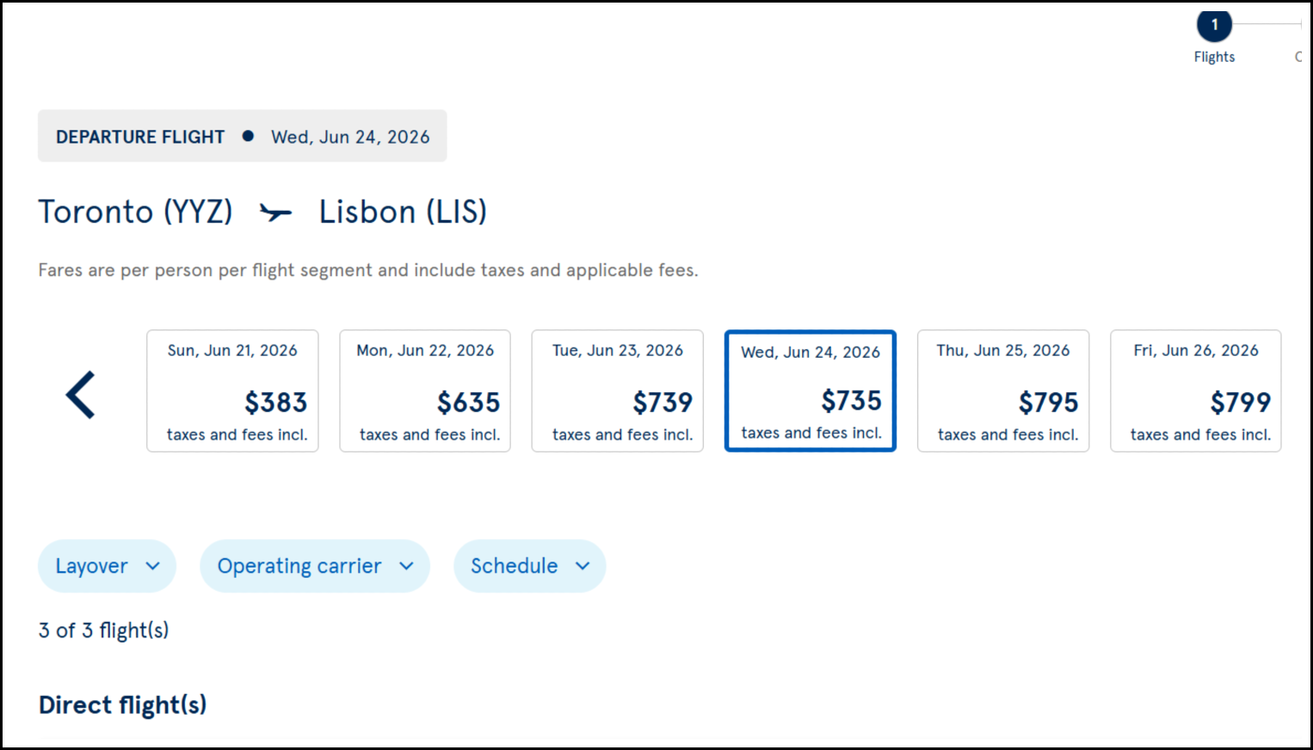Select the Sun, Jun 21 fare of $383
The width and height of the screenshot is (1313, 750).
coord(232,390)
